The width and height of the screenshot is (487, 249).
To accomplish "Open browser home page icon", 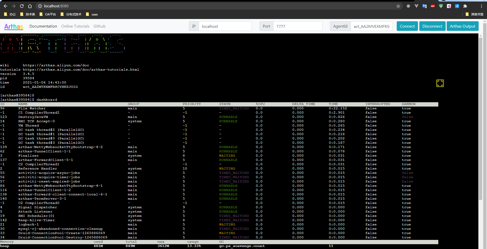I will pyautogui.click(x=30, y=6).
